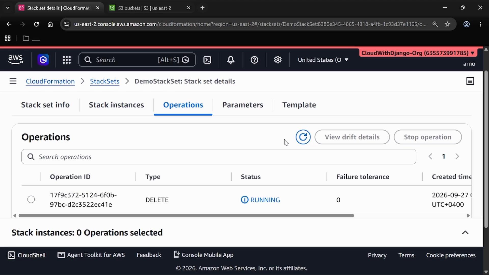Viewport: 489px width, 275px height.
Task: Open the browser profile icon
Action: [467, 24]
